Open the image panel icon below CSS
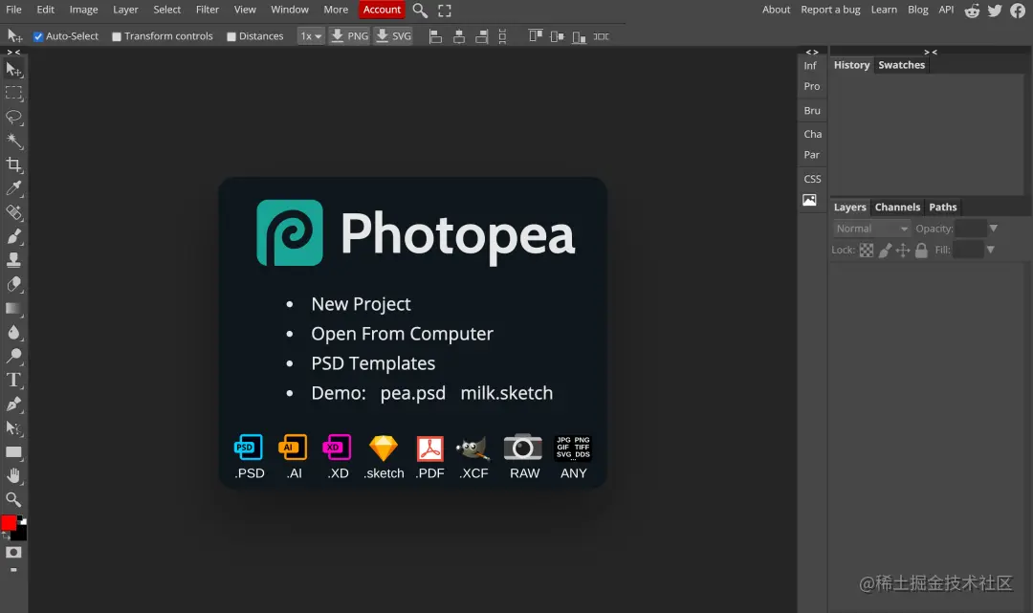The image size is (1033, 613). point(810,200)
